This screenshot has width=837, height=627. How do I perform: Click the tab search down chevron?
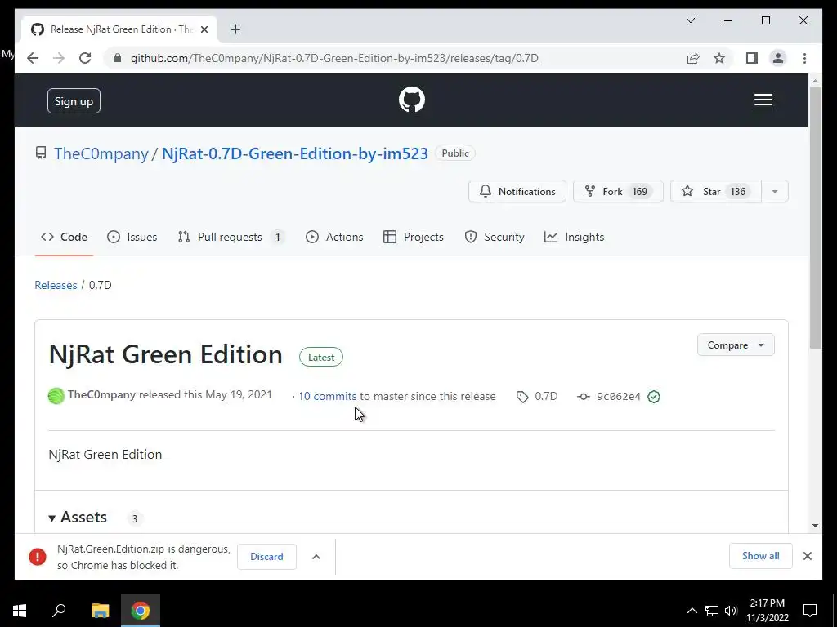tap(690, 20)
